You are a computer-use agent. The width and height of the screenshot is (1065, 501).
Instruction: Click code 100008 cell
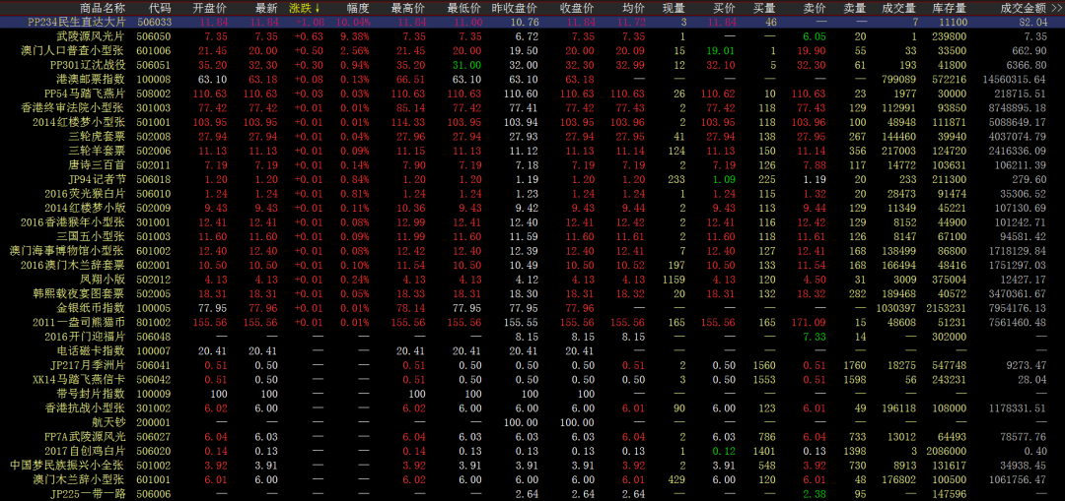point(155,80)
